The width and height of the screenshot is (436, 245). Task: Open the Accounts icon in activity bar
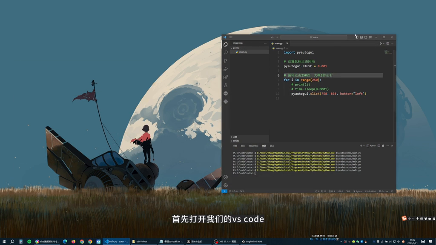click(x=226, y=177)
